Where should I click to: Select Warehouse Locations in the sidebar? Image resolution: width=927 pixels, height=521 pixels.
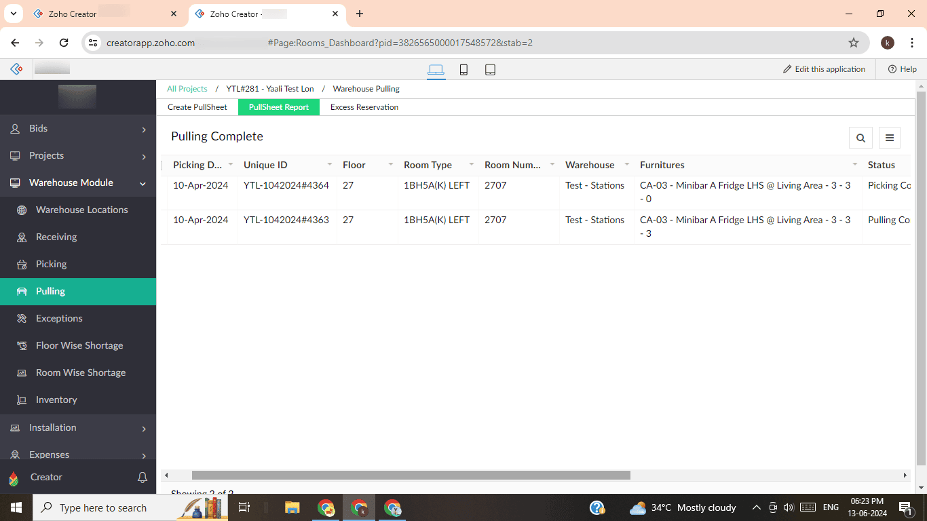[x=81, y=210]
